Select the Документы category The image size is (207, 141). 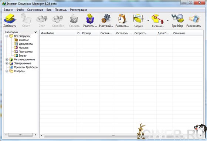[x=26, y=44]
